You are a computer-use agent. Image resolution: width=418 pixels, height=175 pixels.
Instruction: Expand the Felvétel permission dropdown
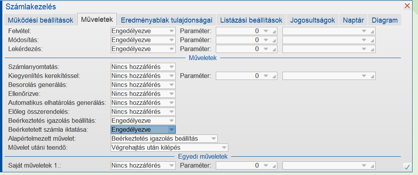(171, 31)
